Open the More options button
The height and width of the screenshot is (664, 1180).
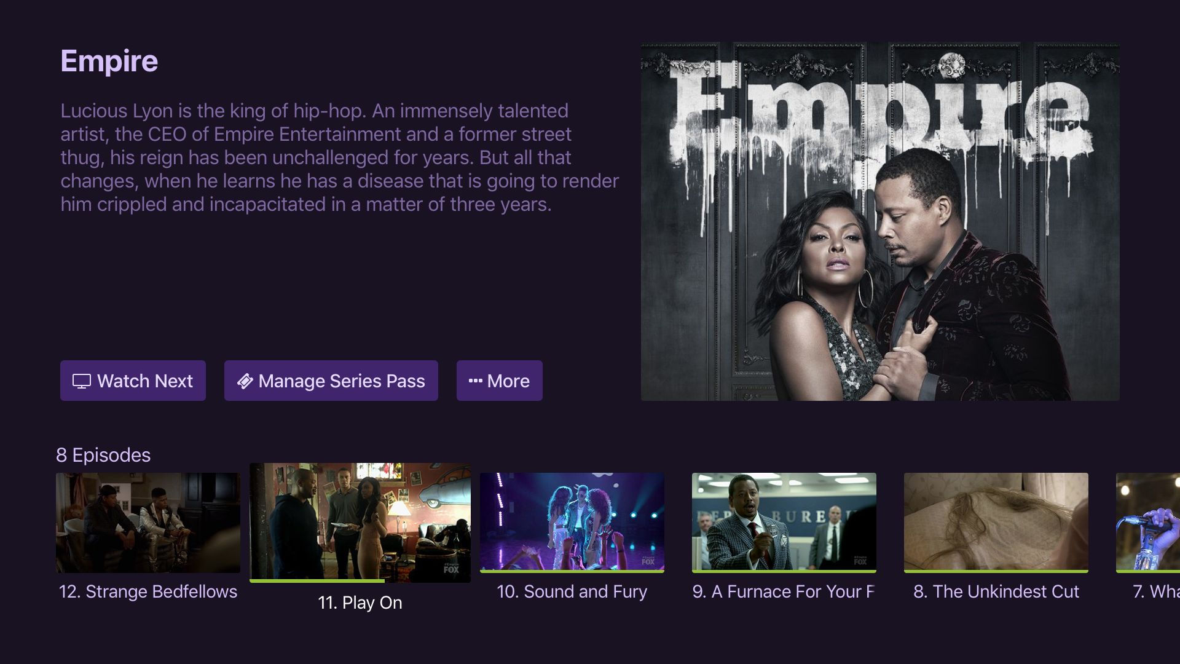(499, 381)
